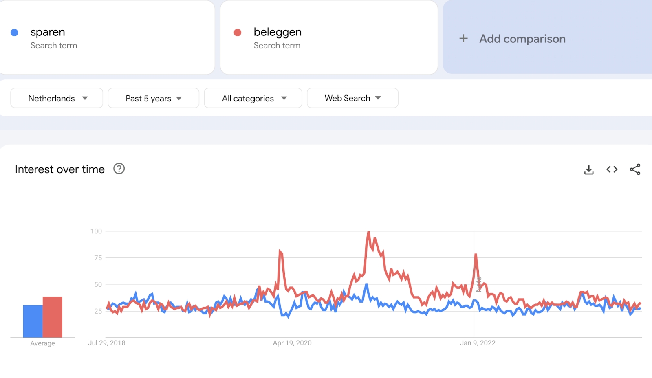The width and height of the screenshot is (652, 378).
Task: Click the beleggen peak at 100
Action: coord(368,232)
